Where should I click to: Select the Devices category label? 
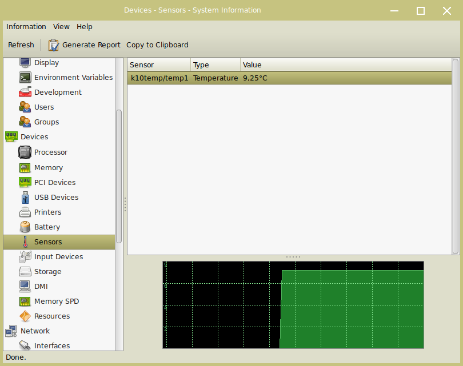pos(34,136)
